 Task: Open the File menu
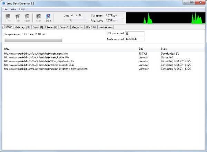click(6, 9)
